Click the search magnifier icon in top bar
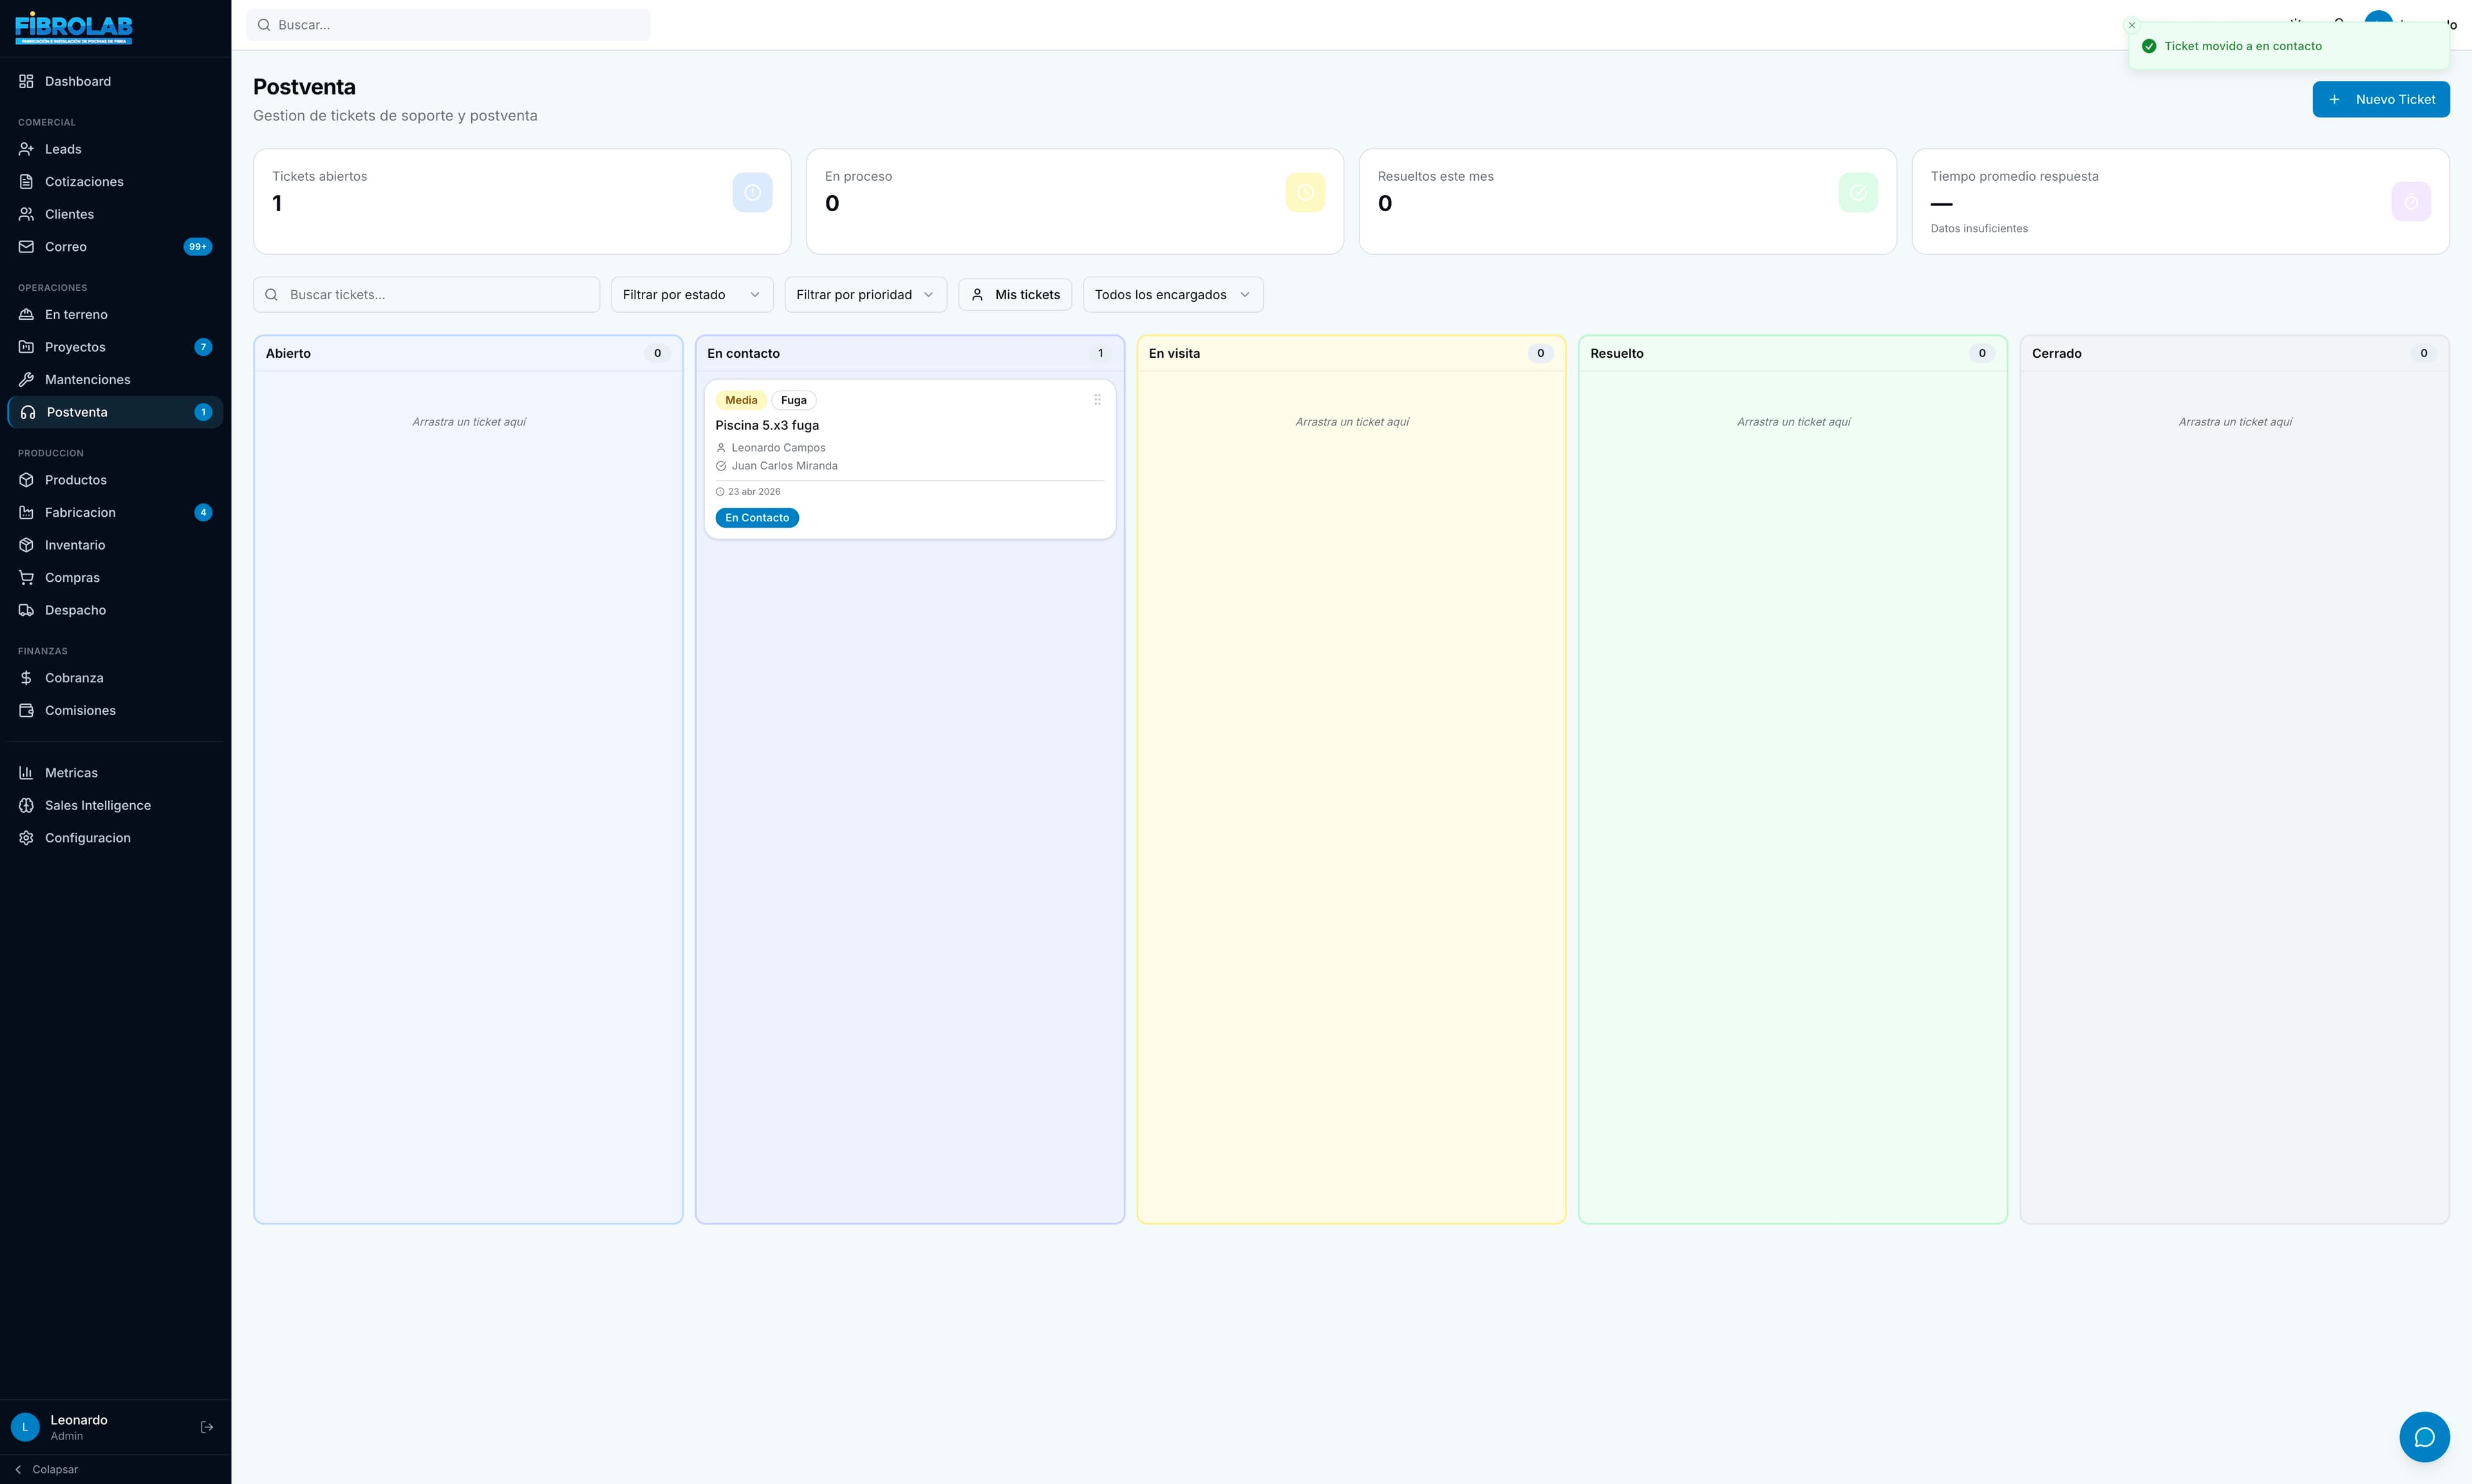2472x1484 pixels. coord(264,25)
